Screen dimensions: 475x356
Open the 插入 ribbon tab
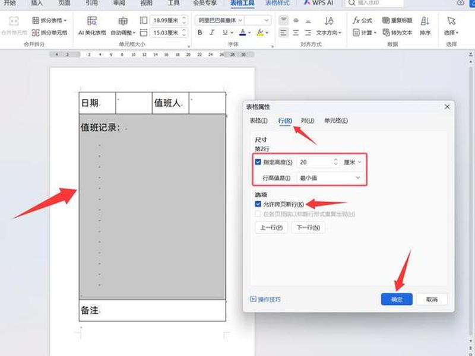[37, 3]
